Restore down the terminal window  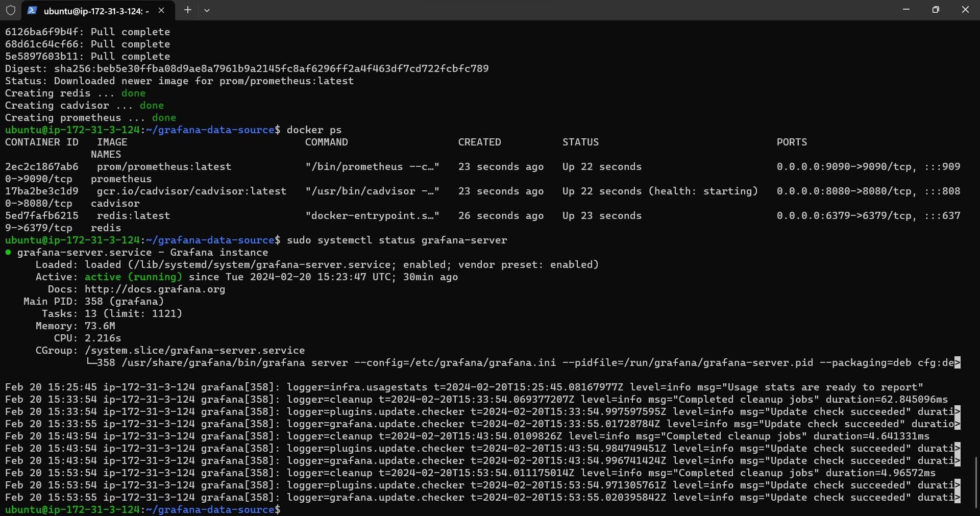[935, 10]
